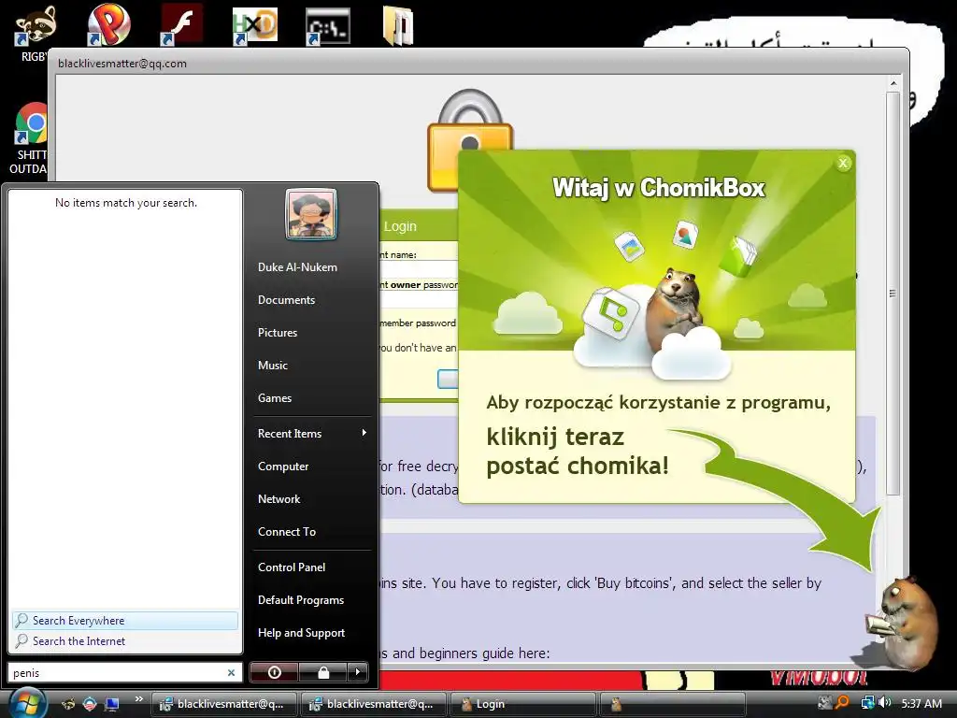Click the orange magnifier tray icon

click(842, 703)
